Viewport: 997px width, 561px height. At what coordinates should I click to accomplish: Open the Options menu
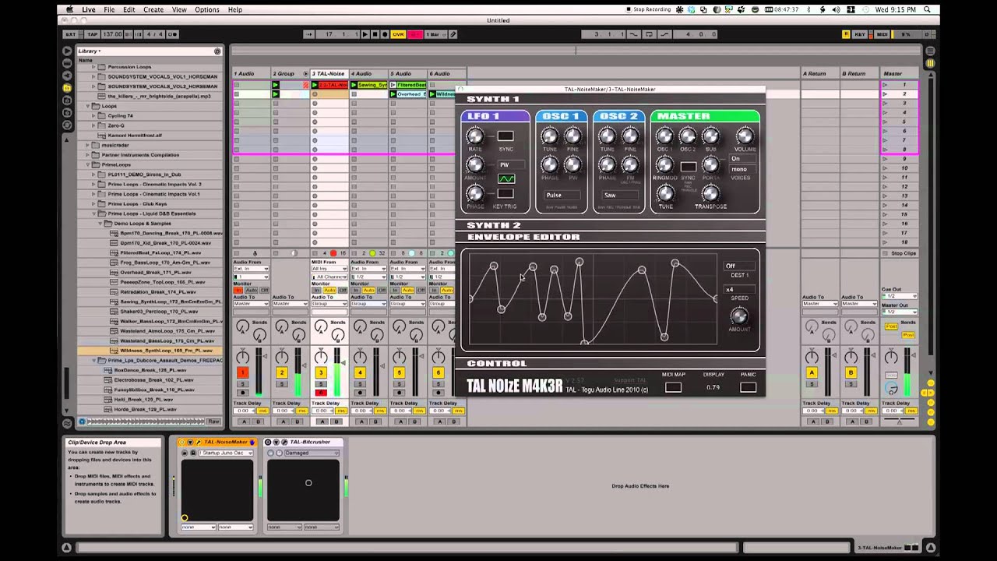coord(207,9)
